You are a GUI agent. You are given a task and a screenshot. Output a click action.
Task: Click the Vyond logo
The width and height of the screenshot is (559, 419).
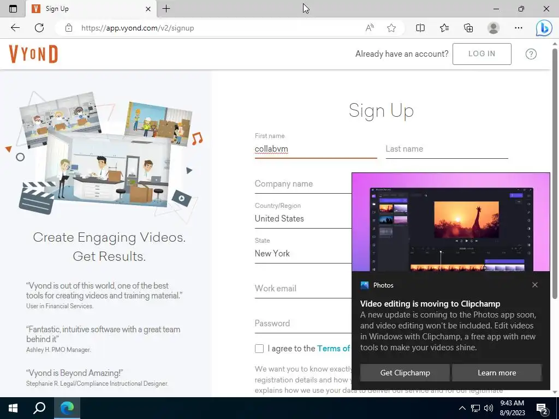(33, 54)
